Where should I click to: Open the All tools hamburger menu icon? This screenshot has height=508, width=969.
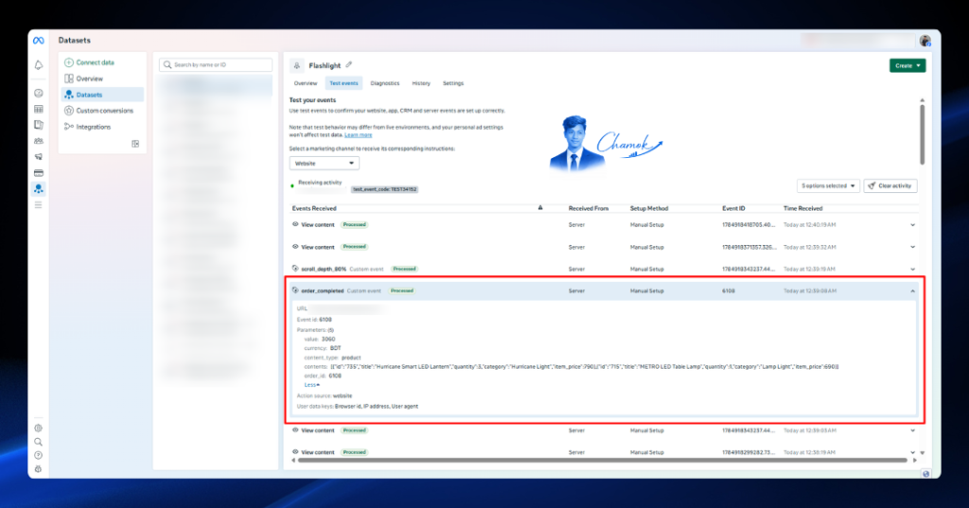tap(38, 204)
